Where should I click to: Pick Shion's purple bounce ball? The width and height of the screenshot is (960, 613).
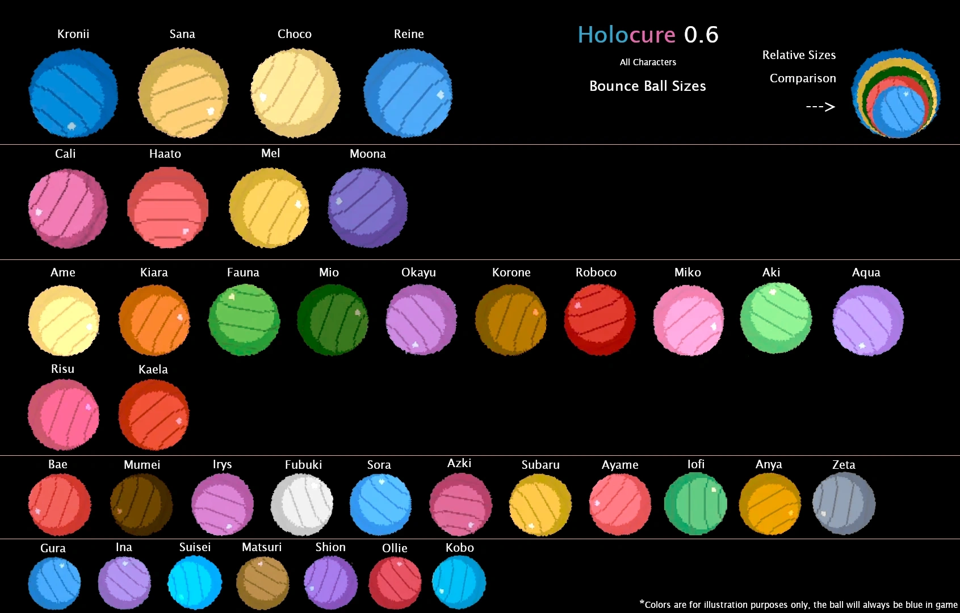tap(331, 583)
